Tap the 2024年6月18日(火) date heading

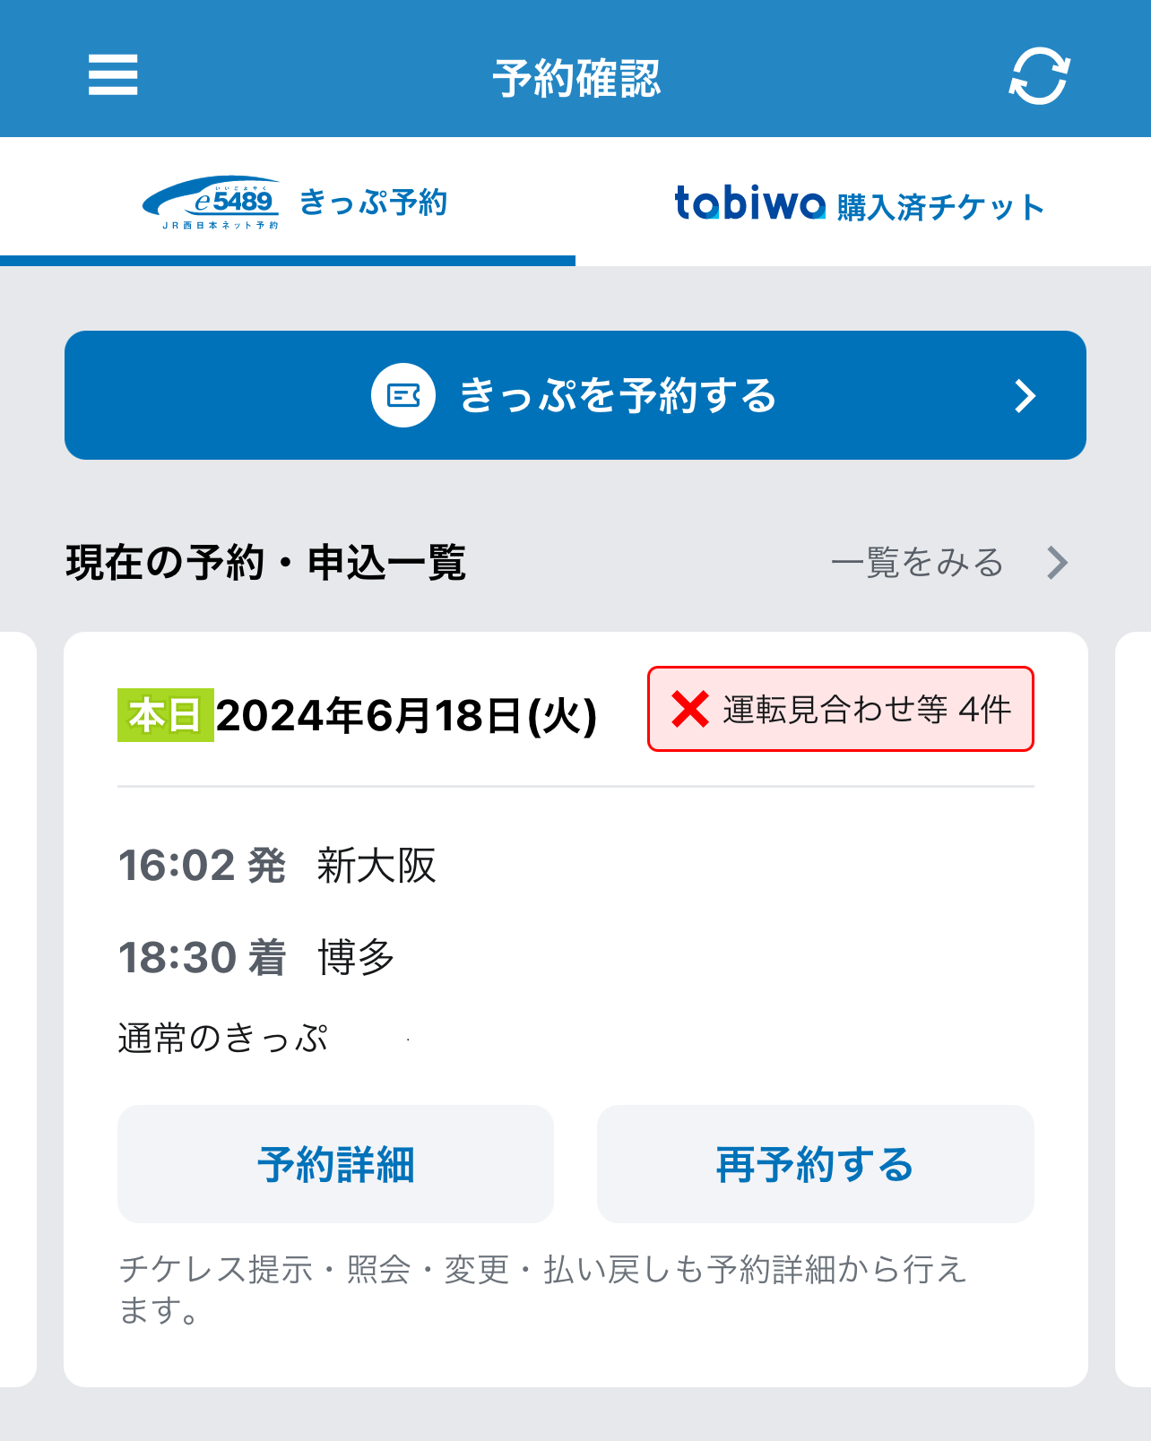click(406, 715)
